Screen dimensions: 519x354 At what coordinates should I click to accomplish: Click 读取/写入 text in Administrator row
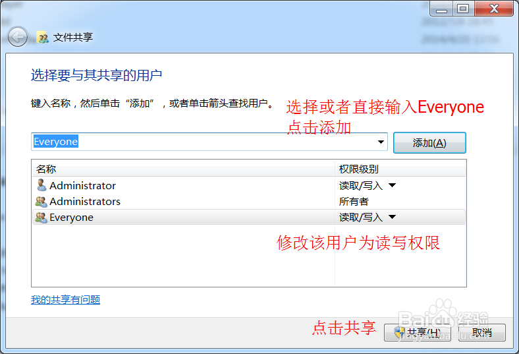361,185
